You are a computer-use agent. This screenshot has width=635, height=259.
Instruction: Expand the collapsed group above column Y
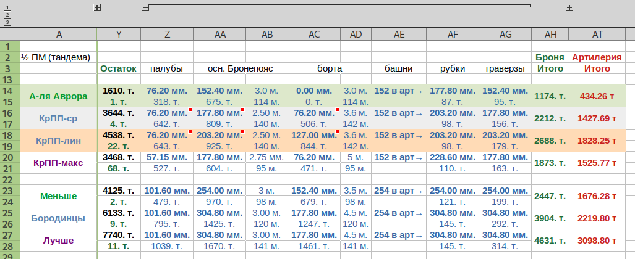[97, 7]
